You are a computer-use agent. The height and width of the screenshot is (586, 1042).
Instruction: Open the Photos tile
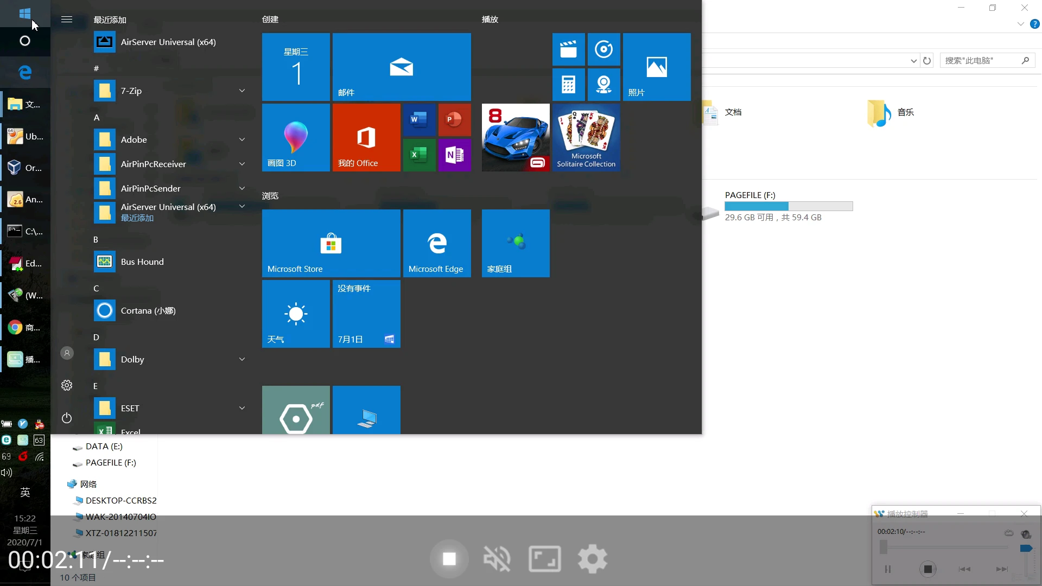(x=656, y=67)
